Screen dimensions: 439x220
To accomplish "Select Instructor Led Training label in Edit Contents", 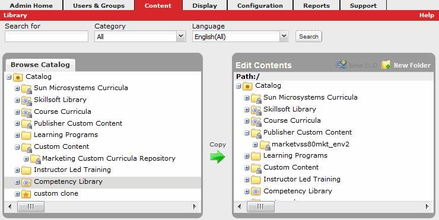I will [302, 179].
